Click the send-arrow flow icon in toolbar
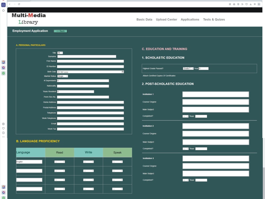The width and height of the screenshot is (265, 199). click(242, 4)
